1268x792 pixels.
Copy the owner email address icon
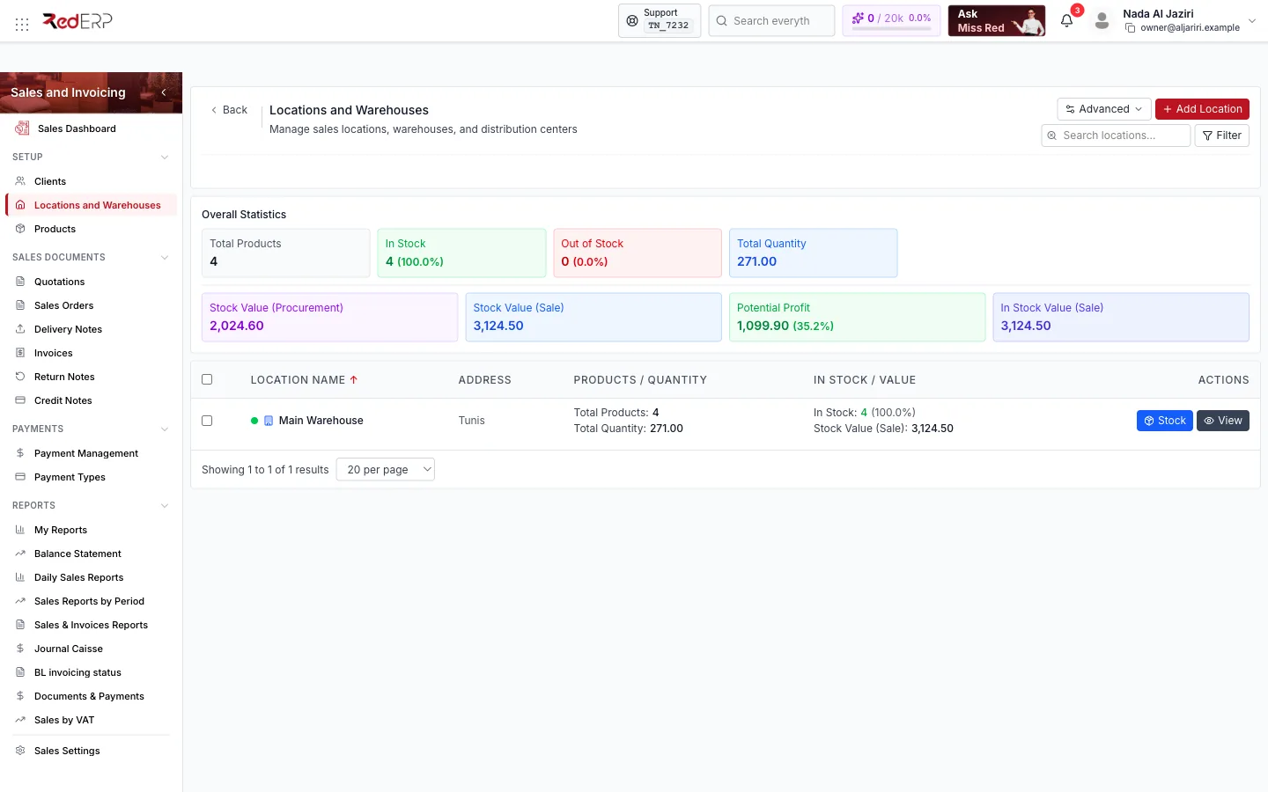(x=1130, y=28)
